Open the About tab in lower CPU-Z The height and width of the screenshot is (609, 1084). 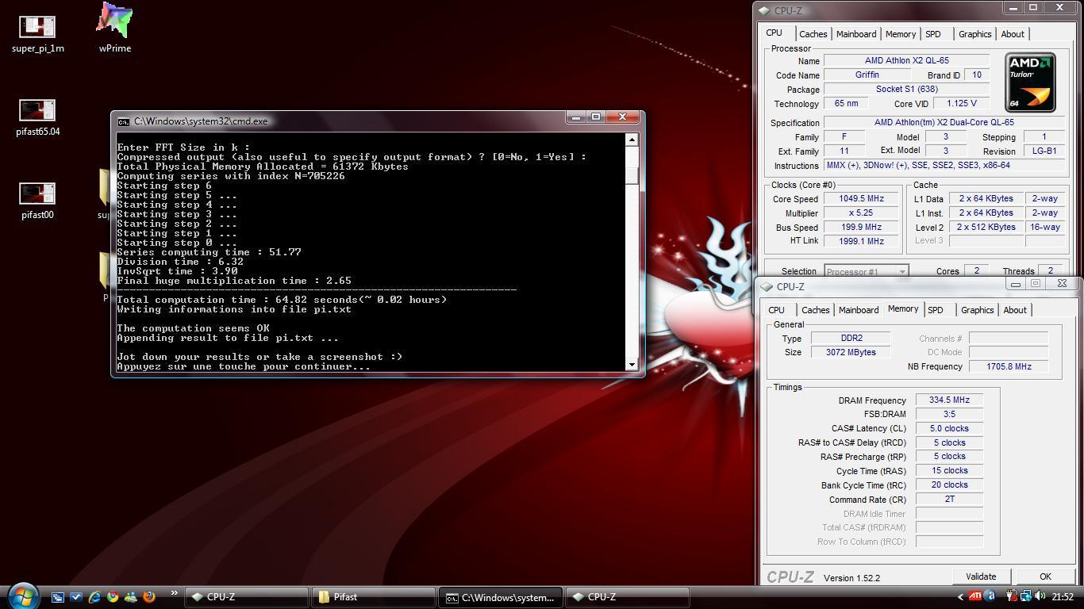(1015, 310)
